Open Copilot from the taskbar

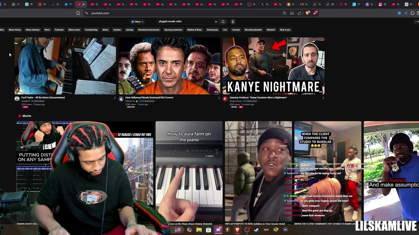click(189, 230)
